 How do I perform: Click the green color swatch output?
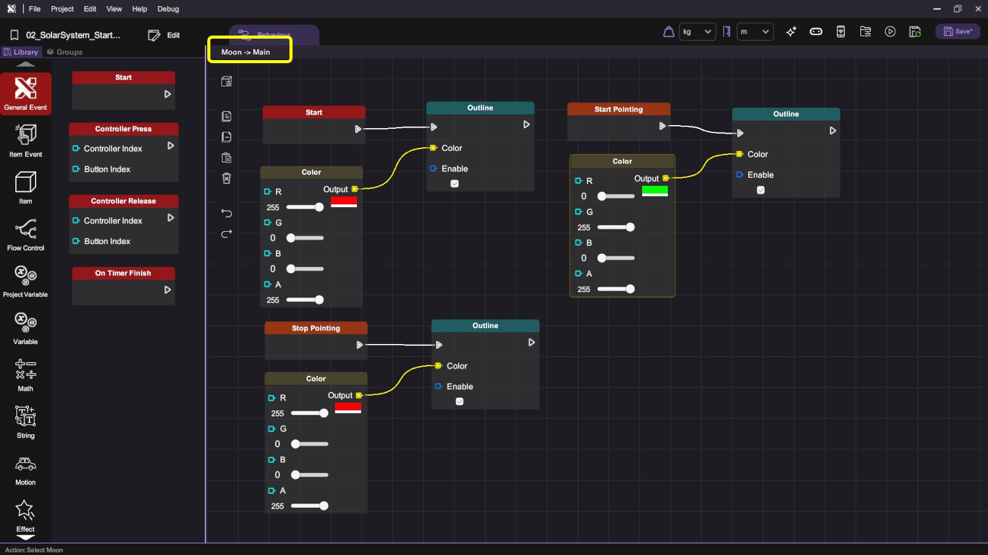[654, 191]
